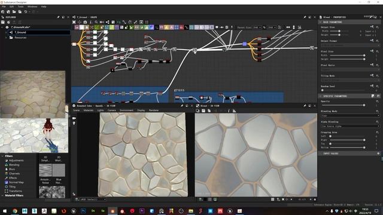Screen dimensions: 383x215
Task: Click the grass frame label
Action: click(179, 90)
